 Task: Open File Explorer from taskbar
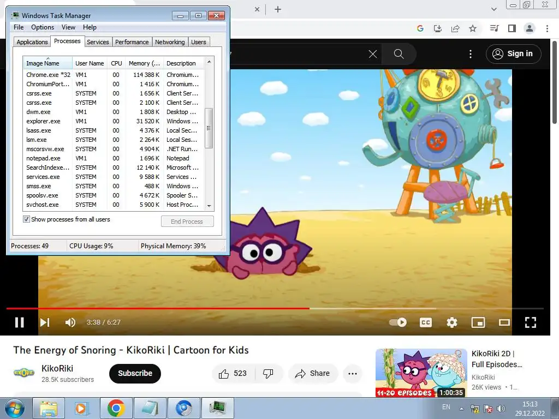(48, 408)
